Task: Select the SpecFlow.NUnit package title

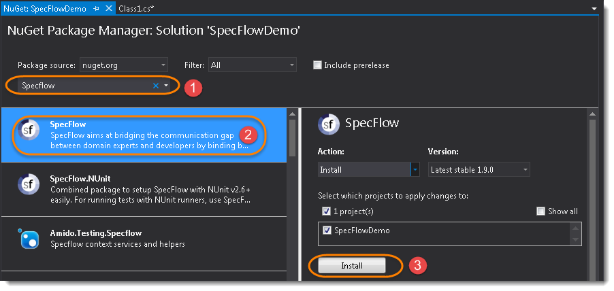Action: pyautogui.click(x=80, y=179)
